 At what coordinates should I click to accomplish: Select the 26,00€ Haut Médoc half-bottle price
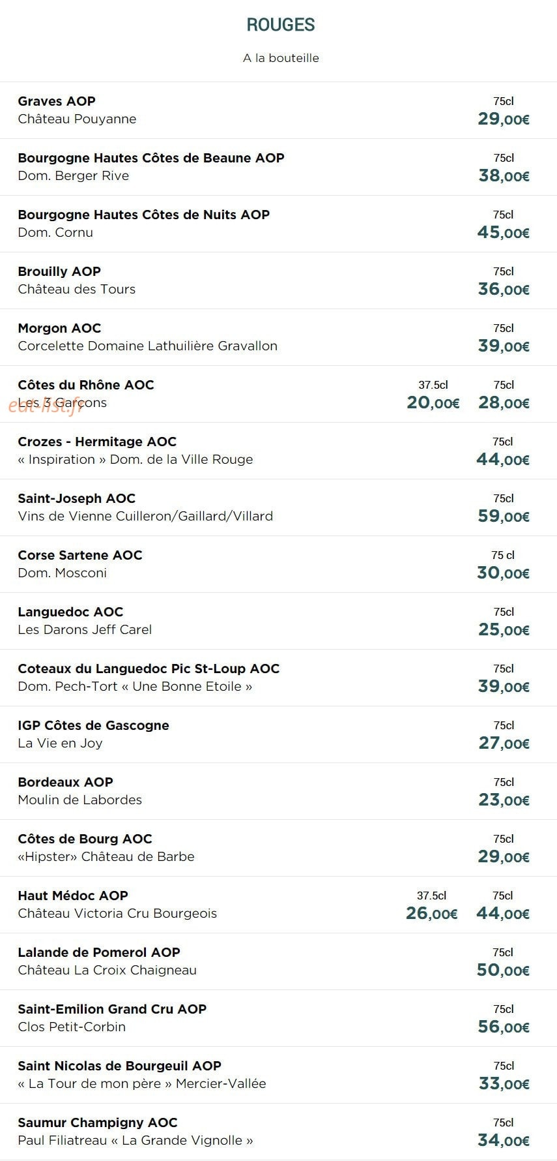(432, 914)
